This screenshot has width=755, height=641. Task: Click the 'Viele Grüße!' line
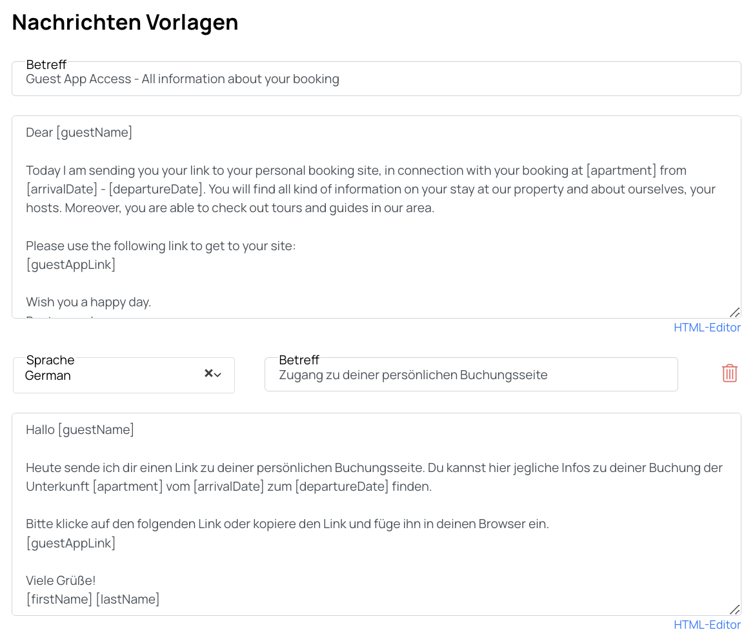click(61, 581)
